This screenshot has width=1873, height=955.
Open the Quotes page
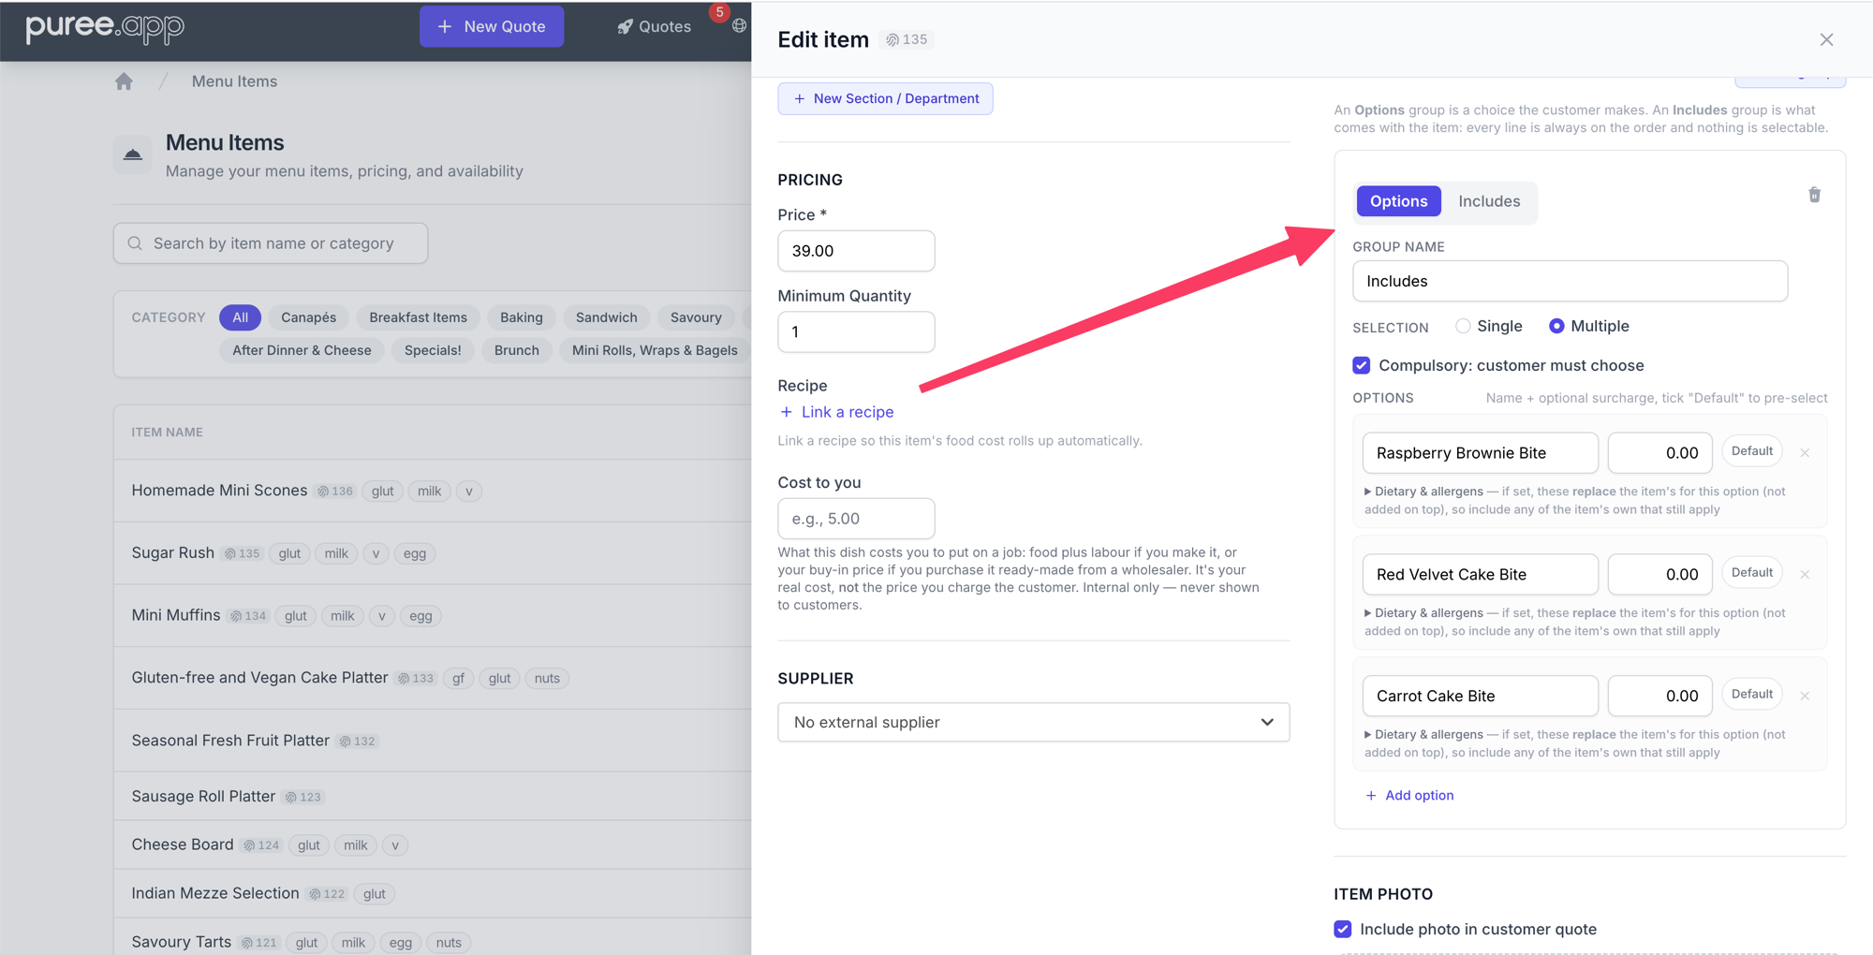654,26
